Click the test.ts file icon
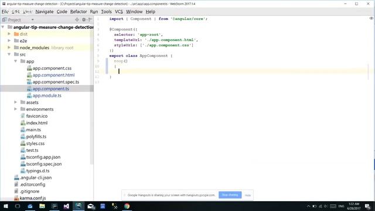 23,150
